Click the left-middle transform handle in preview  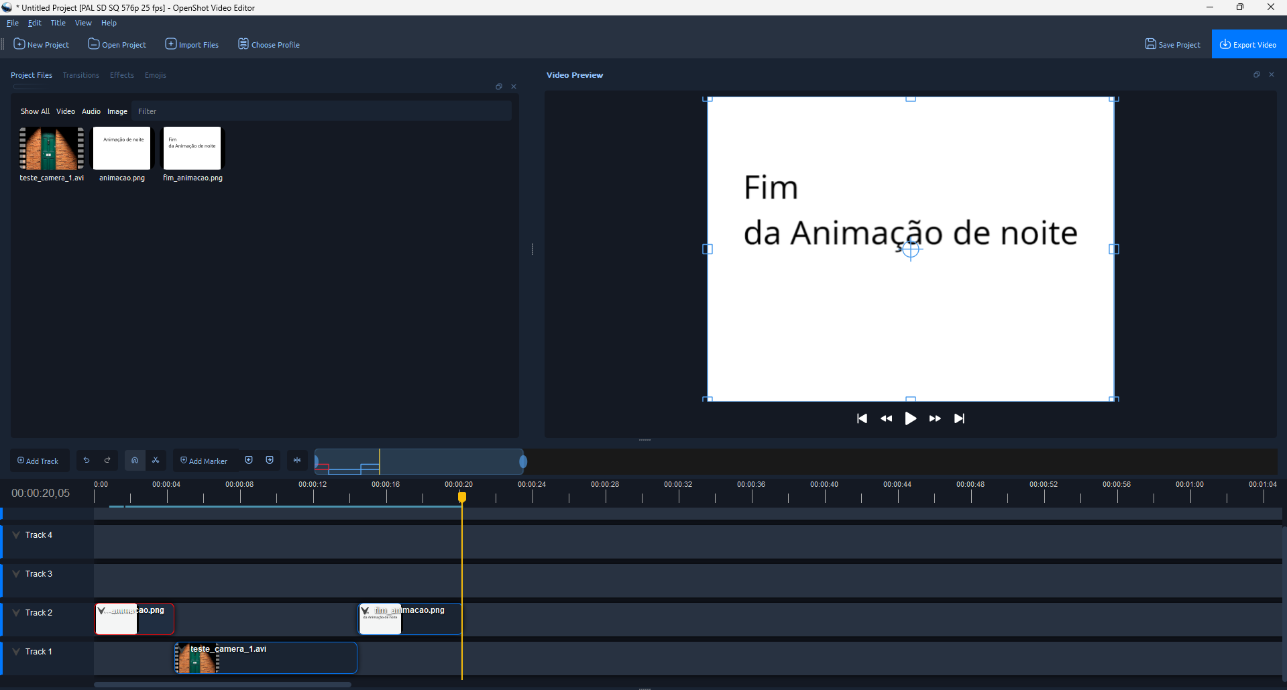[x=708, y=249]
